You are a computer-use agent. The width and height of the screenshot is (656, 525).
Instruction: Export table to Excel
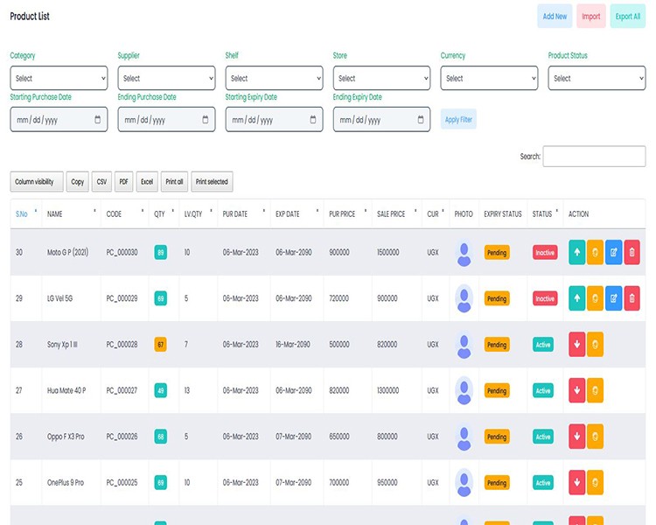point(147,182)
